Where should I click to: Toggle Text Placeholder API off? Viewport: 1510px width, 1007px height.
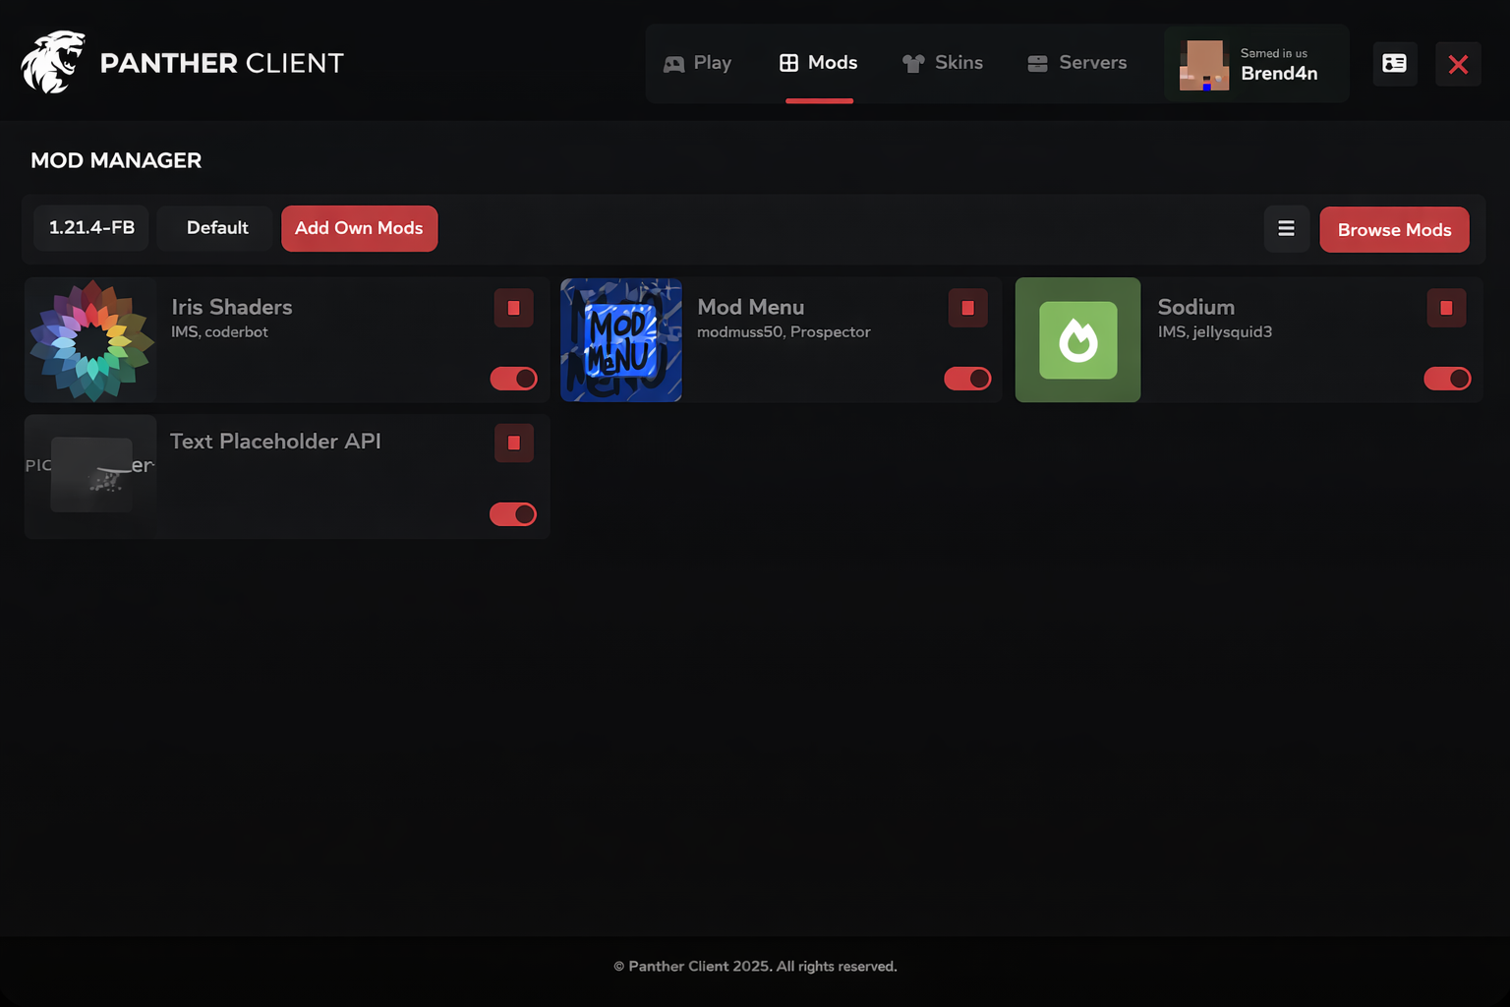[513, 514]
